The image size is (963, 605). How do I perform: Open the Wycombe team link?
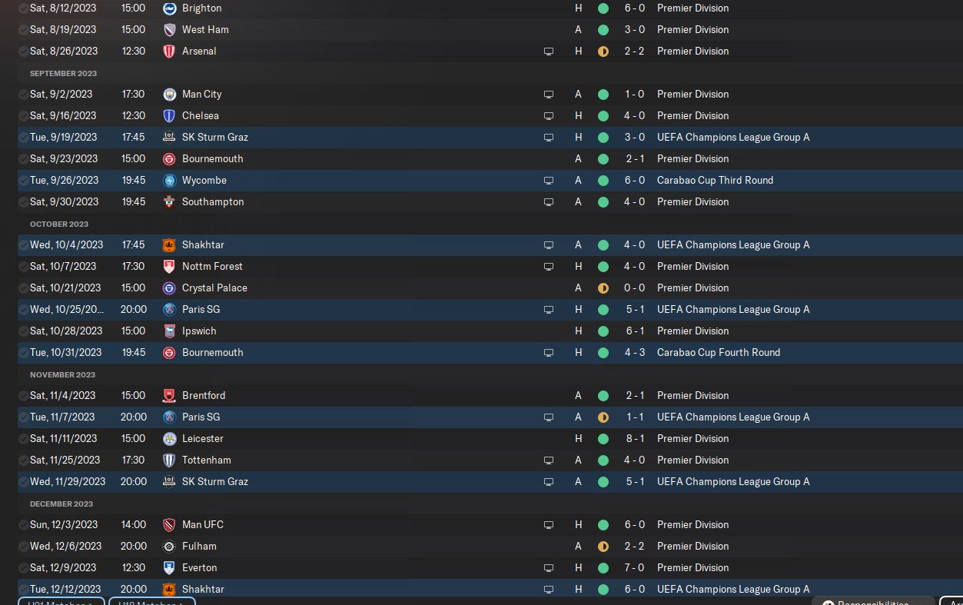click(204, 181)
